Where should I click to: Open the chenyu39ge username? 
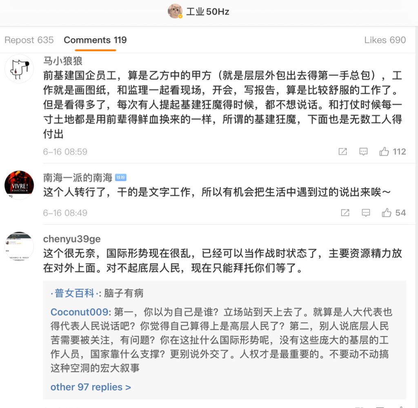coord(72,239)
